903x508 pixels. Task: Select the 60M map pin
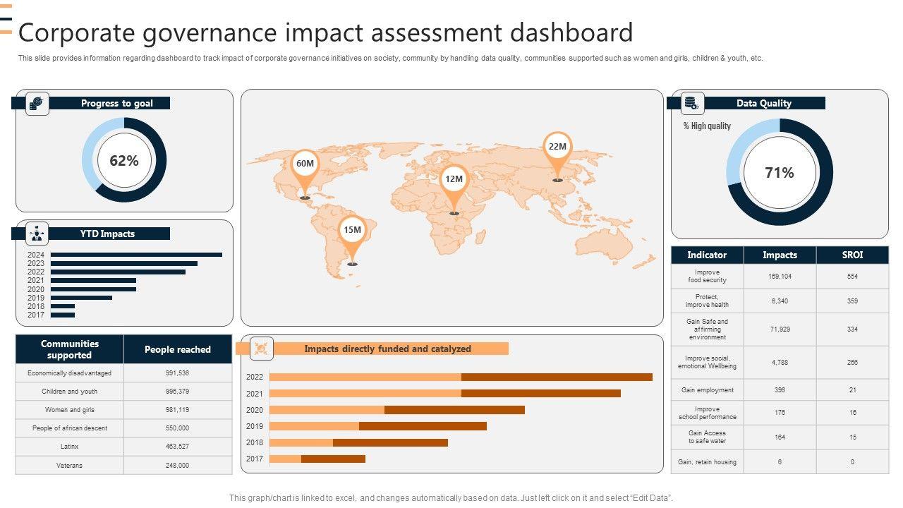coord(305,164)
